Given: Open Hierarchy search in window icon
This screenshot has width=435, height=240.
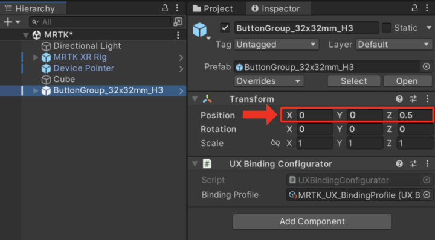Looking at the screenshot, I should tap(178, 22).
